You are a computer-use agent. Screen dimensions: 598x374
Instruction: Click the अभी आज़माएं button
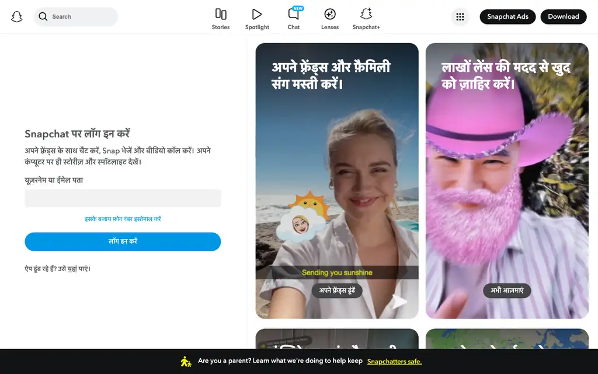507,290
